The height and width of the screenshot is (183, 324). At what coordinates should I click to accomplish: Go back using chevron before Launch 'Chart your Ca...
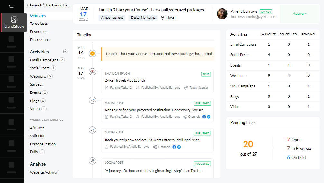click(28, 5)
